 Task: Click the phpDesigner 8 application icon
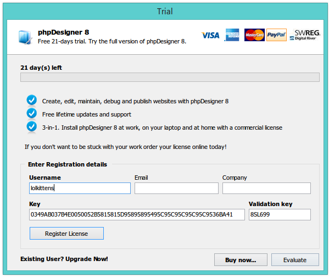(x=25, y=37)
